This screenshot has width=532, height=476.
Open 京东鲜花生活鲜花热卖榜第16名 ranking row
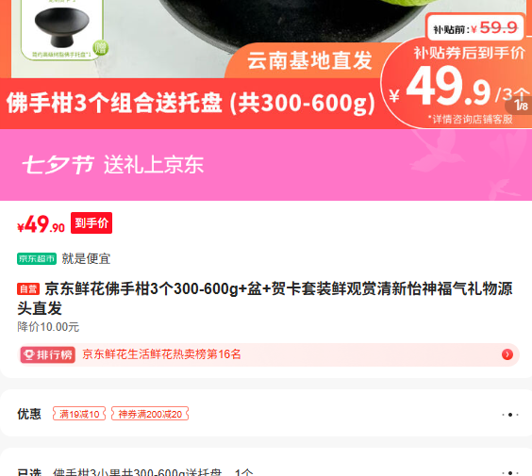coord(268,355)
